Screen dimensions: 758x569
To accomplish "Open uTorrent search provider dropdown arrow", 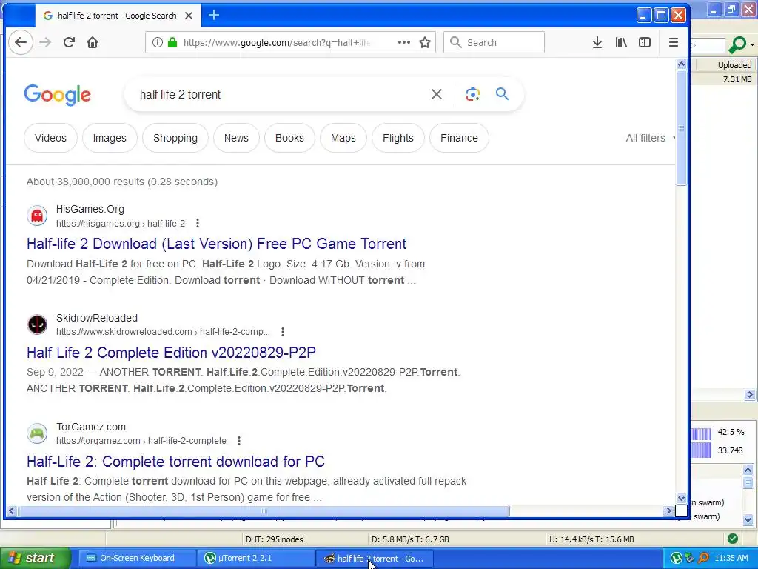I will click(x=752, y=44).
